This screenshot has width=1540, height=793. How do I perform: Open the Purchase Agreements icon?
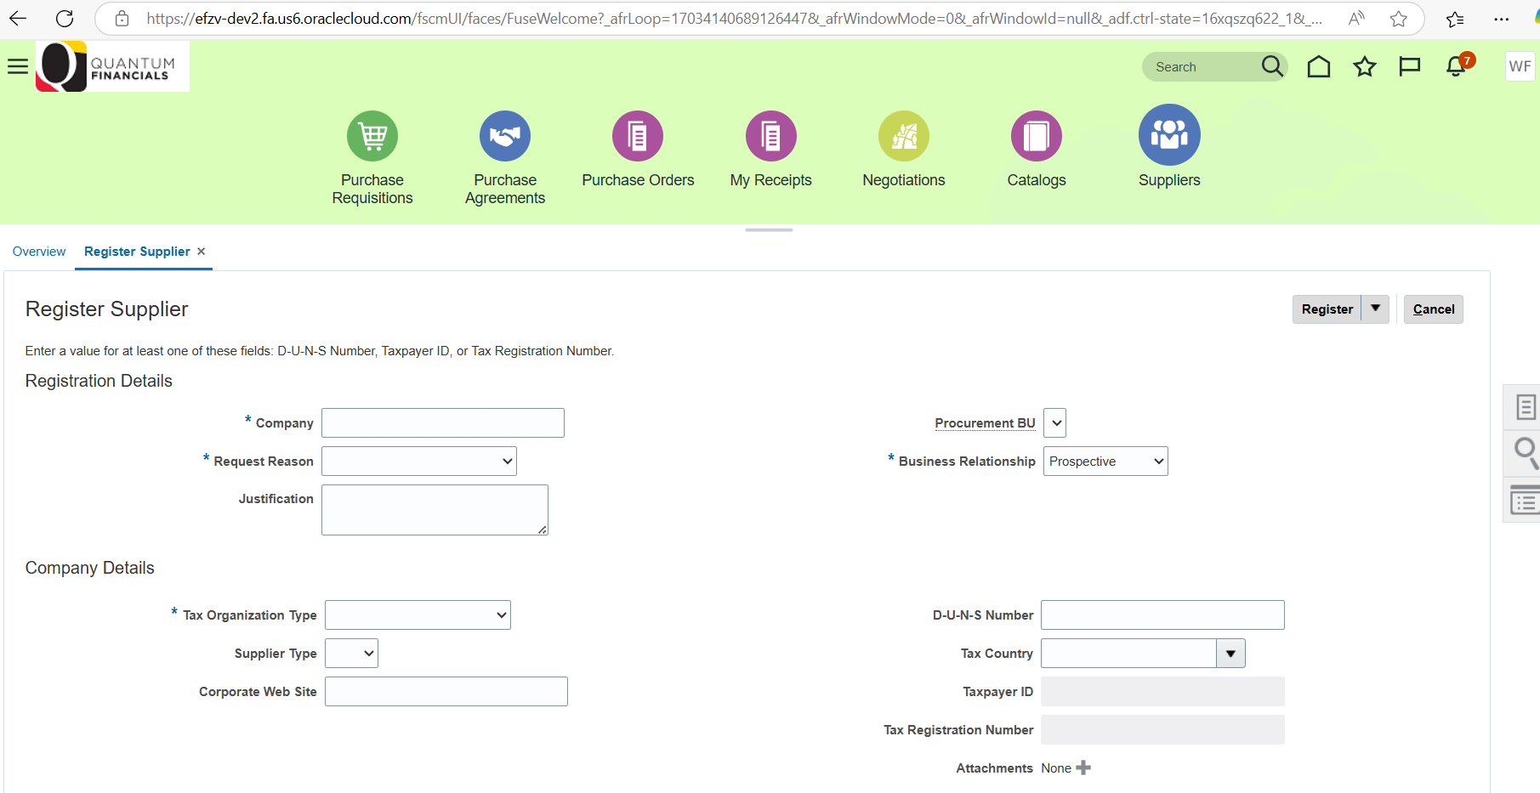504,136
